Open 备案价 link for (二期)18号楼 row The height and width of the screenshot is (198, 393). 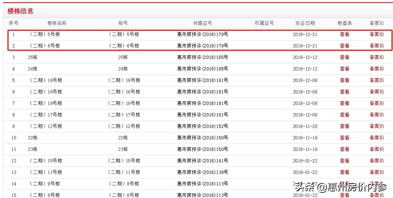coord(377,80)
